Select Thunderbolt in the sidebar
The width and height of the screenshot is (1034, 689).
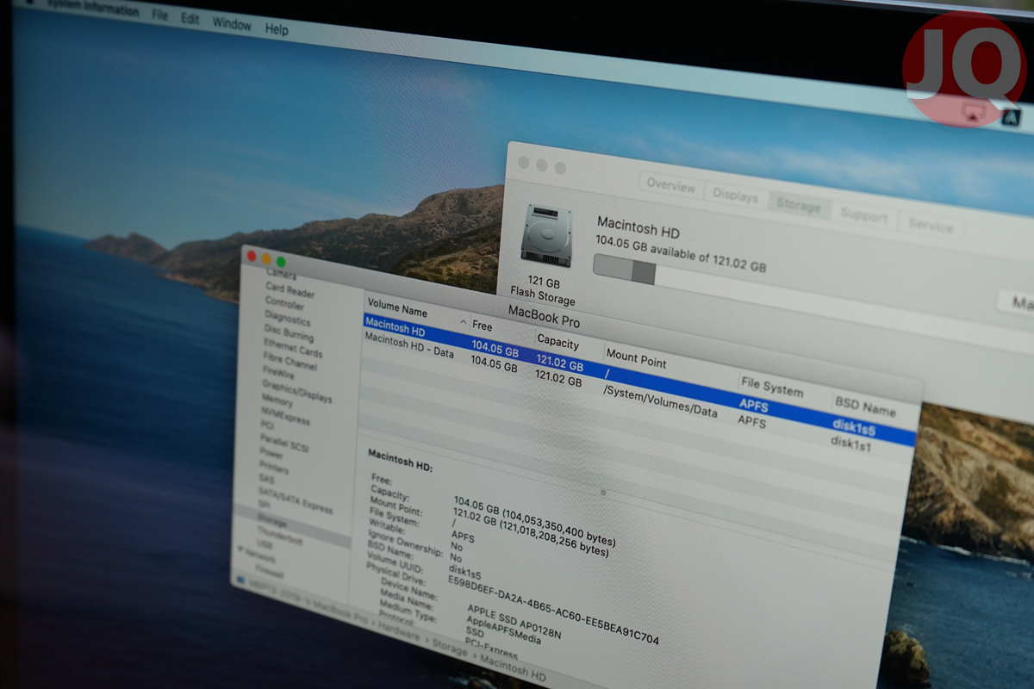[x=280, y=538]
